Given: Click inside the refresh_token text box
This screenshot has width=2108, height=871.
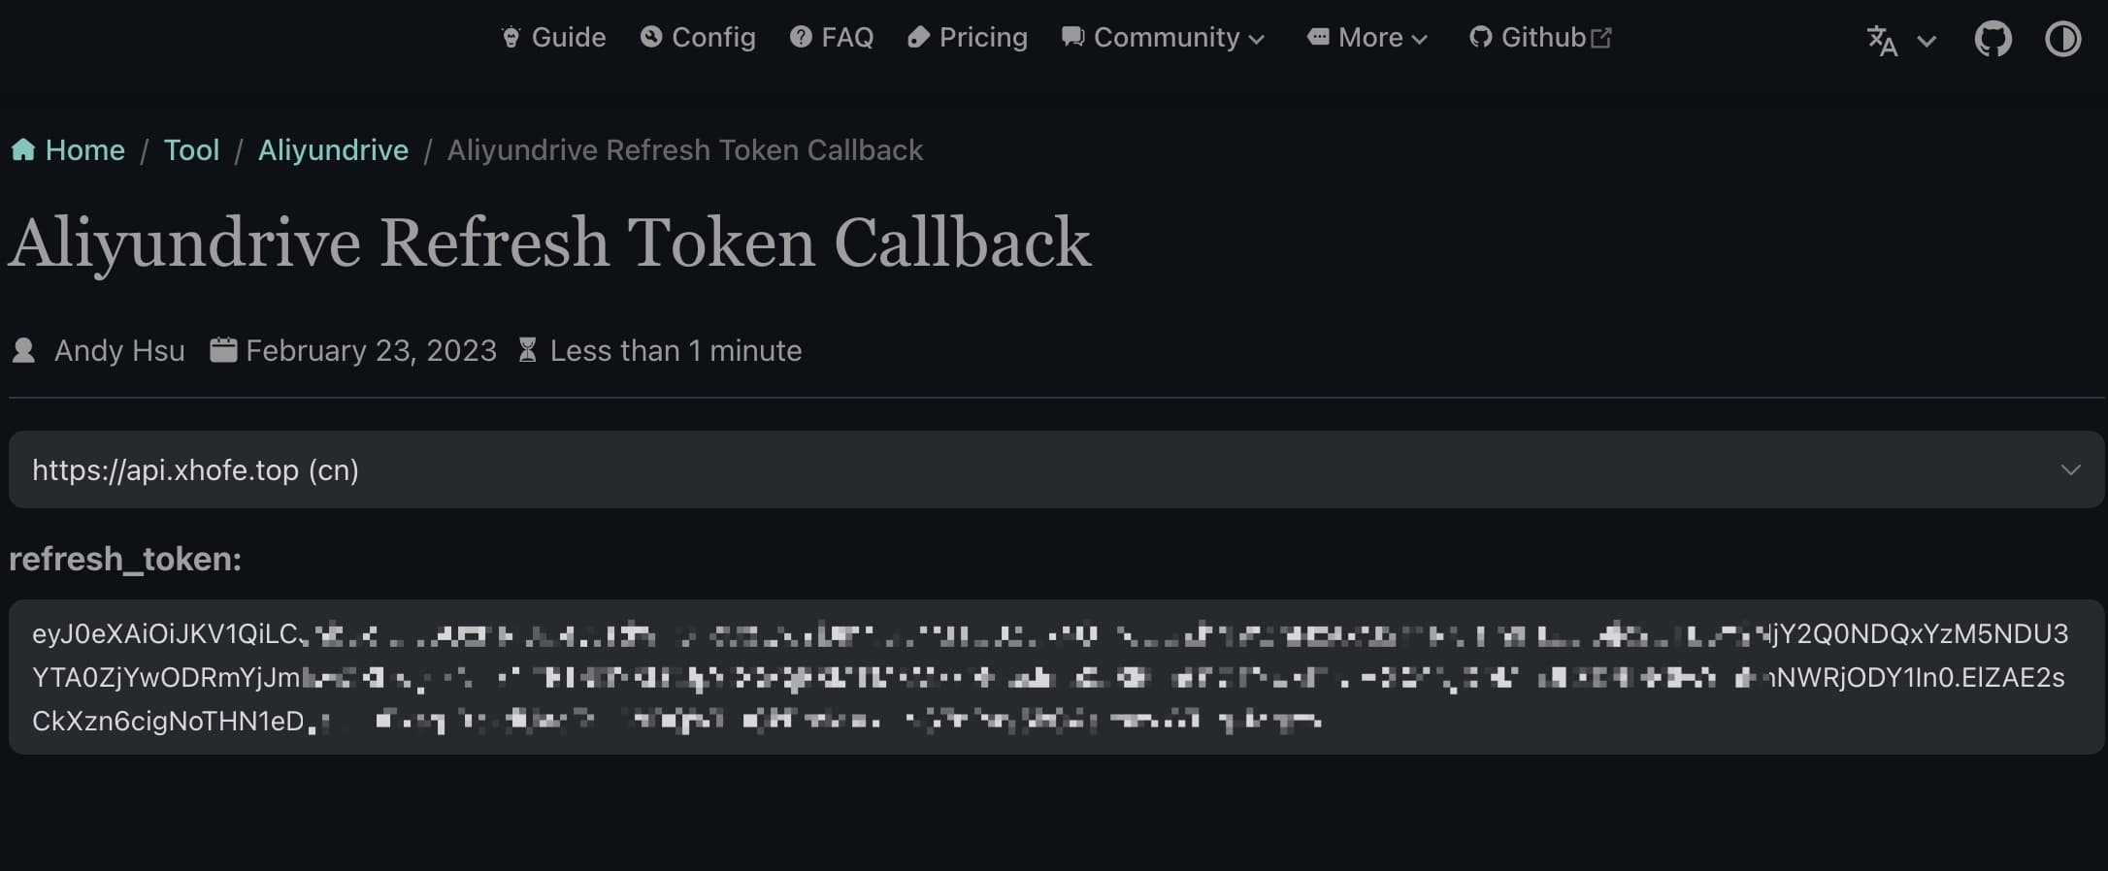Looking at the screenshot, I should pyautogui.click(x=1056, y=677).
